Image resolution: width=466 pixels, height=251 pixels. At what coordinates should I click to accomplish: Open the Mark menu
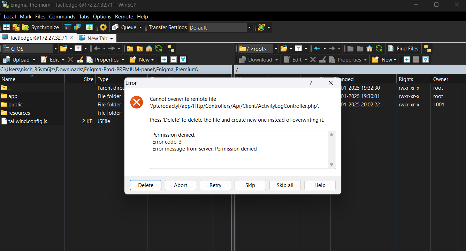[x=26, y=16]
